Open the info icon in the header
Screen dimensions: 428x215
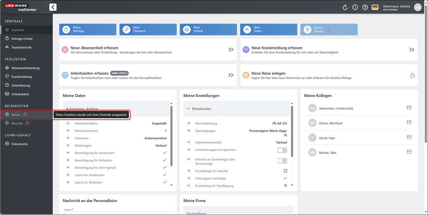tap(355, 7)
